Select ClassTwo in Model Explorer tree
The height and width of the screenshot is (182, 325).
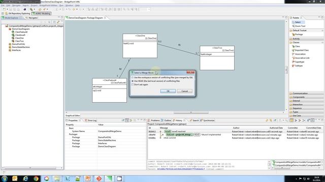[x=18, y=41]
